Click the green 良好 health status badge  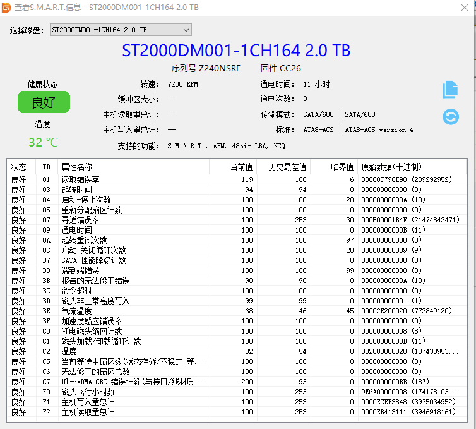[x=44, y=102]
